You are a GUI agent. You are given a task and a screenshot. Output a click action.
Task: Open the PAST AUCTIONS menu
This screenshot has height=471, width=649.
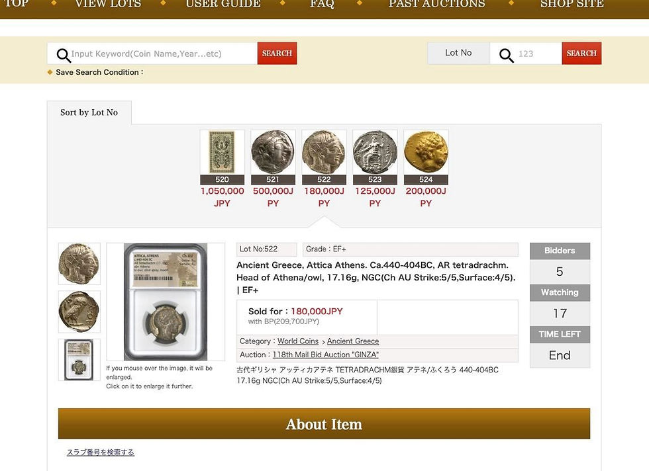click(436, 4)
